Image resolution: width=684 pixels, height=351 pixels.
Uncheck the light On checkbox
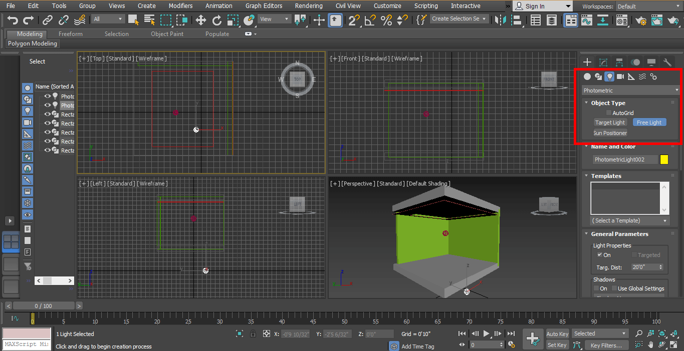pyautogui.click(x=600, y=255)
